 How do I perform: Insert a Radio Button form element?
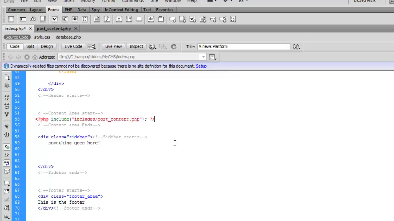click(x=75, y=19)
